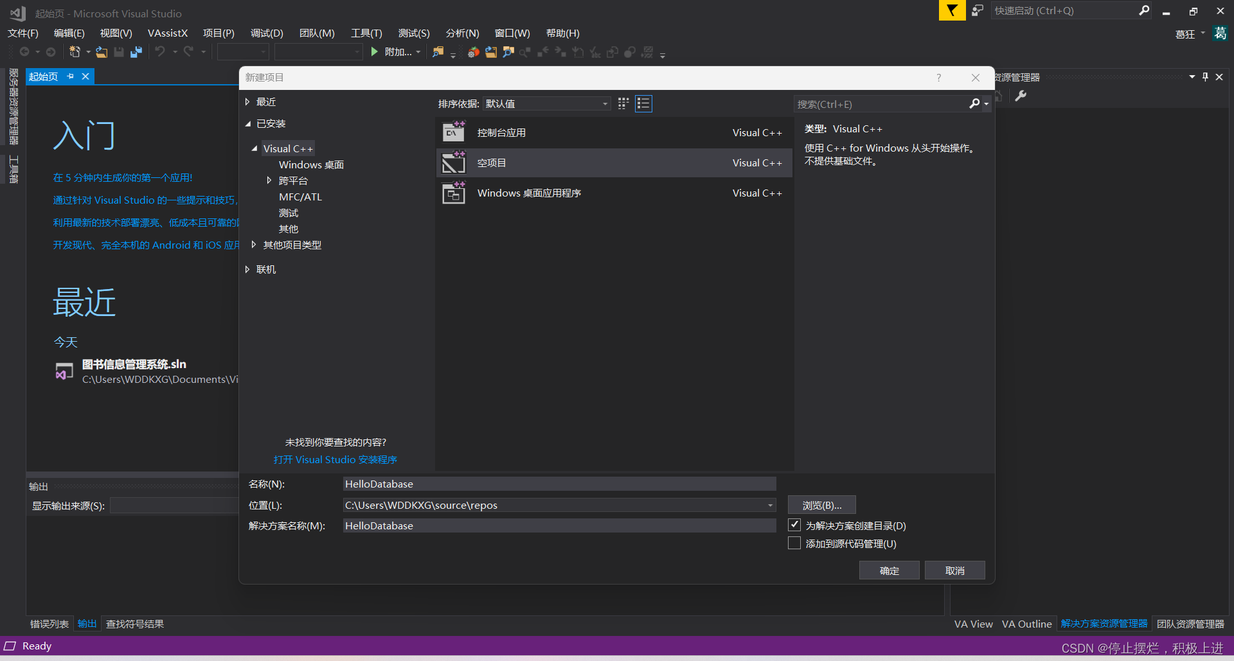Screen dimensions: 1234x661
Task: Toggle create directory for solution checkbox
Action: coord(794,525)
